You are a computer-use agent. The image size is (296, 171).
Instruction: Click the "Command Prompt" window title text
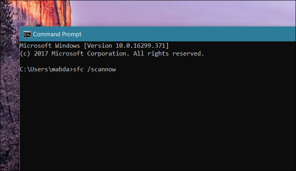57,34
